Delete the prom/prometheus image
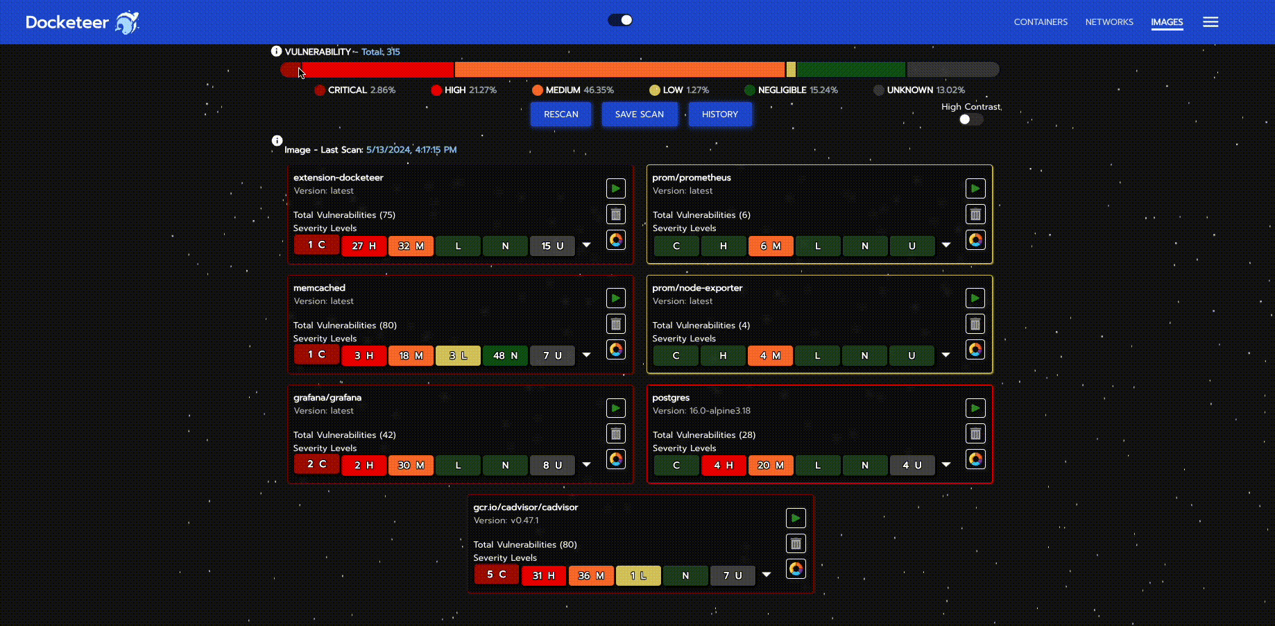This screenshot has height=626, width=1275. tap(975, 214)
